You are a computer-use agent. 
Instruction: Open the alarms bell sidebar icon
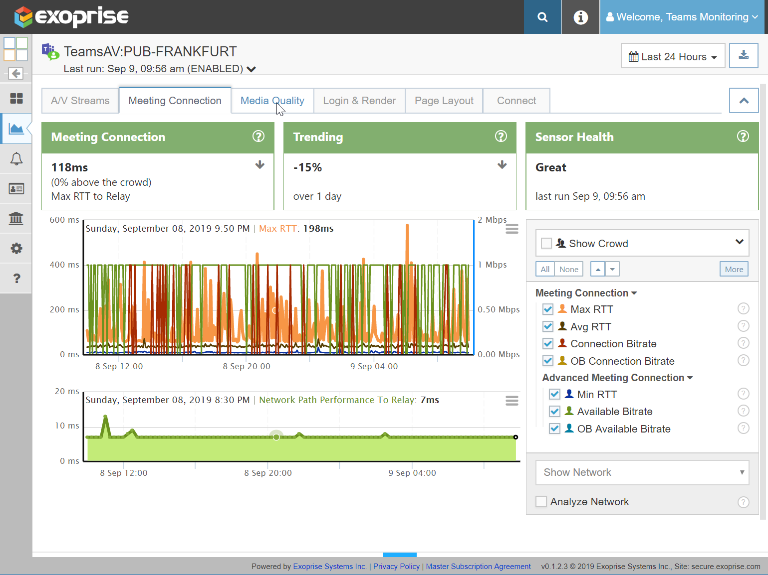point(16,159)
